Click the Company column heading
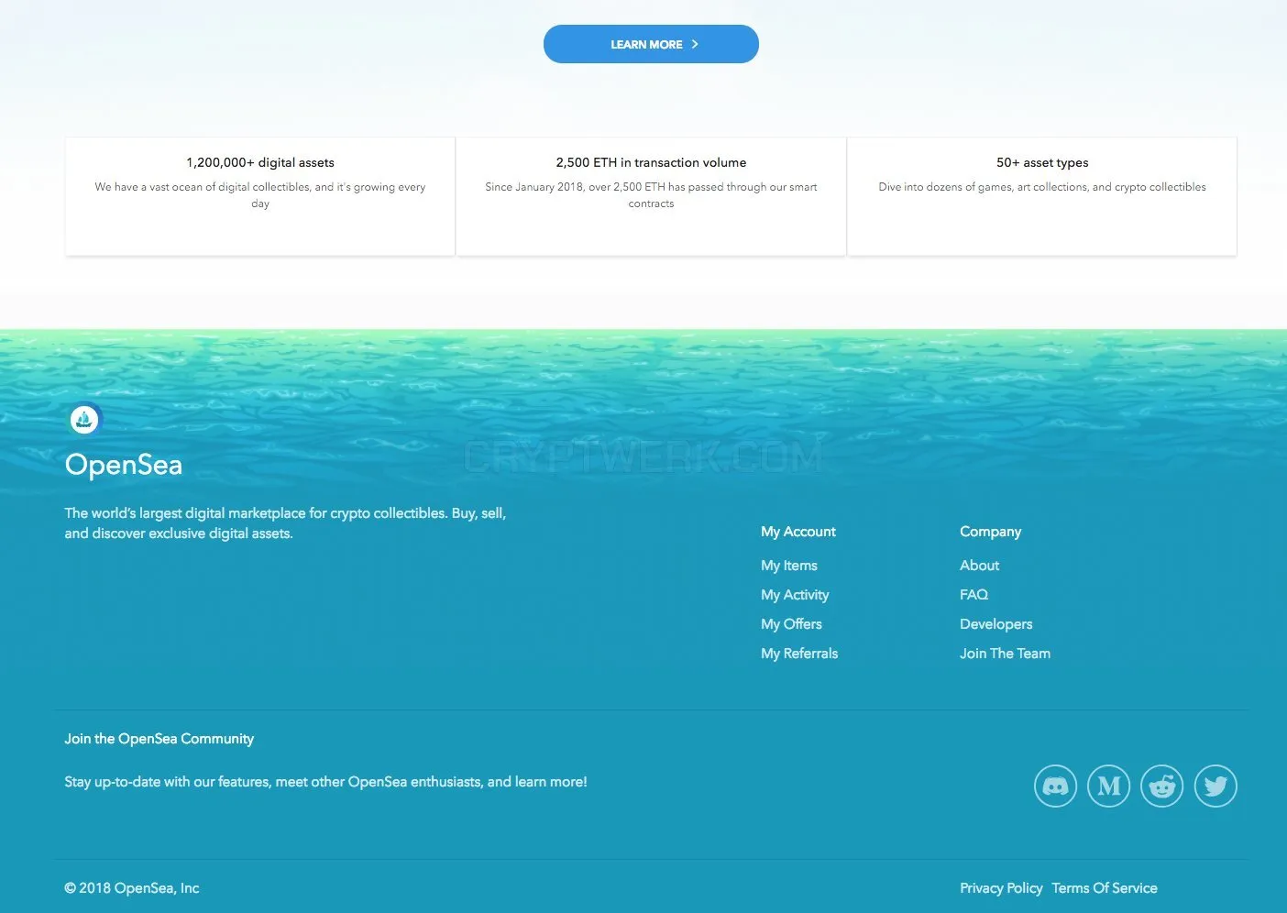Screen dimensions: 1287x913 coord(990,532)
